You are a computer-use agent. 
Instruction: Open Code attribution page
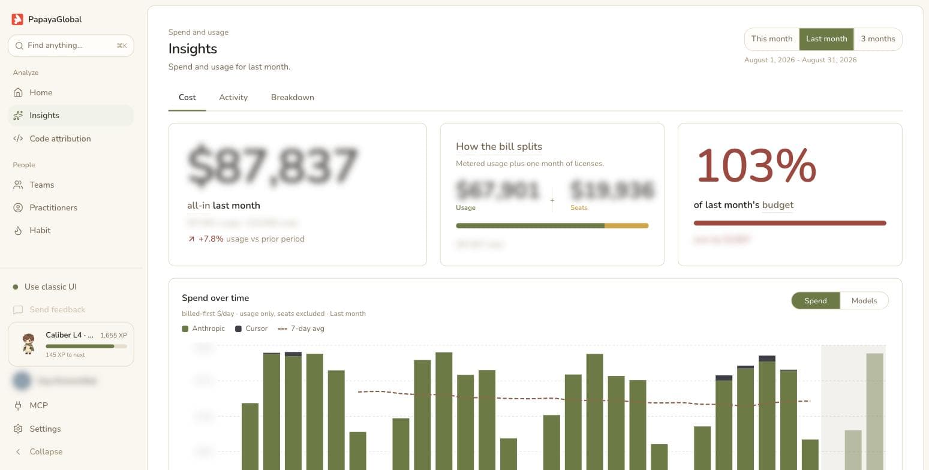point(71,138)
